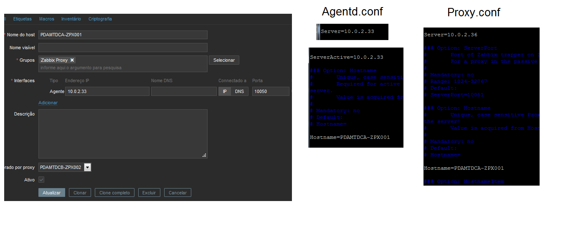Image resolution: width=568 pixels, height=249 pixels.
Task: Click the Atualizar button
Action: [51, 193]
